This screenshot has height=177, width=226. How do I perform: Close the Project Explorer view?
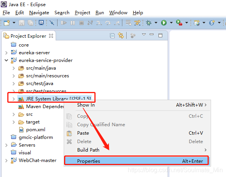pyautogui.click(x=51, y=36)
